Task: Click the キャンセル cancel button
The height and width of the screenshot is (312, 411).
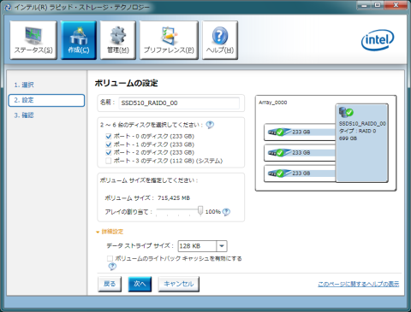Action: [179, 284]
